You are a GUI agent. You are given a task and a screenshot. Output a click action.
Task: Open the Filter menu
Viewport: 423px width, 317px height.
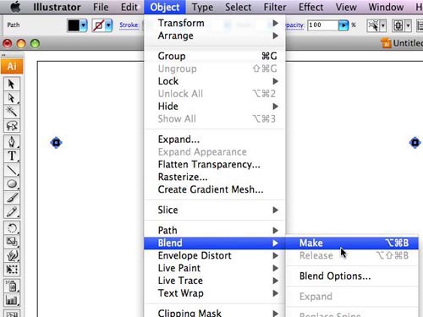275,7
